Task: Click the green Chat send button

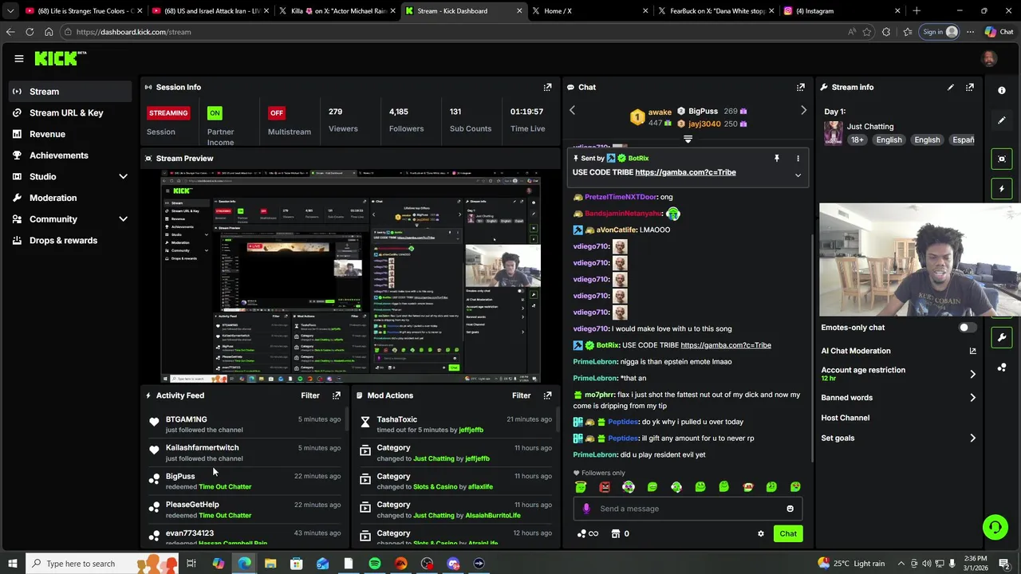Action: click(x=788, y=534)
